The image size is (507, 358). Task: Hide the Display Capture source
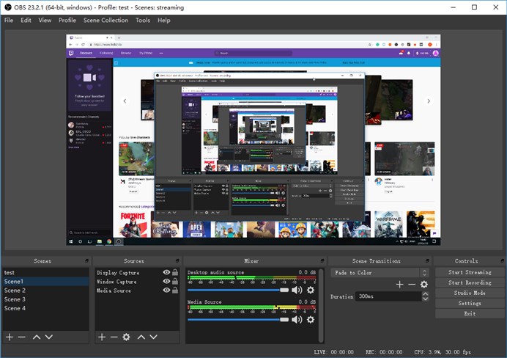click(x=166, y=273)
